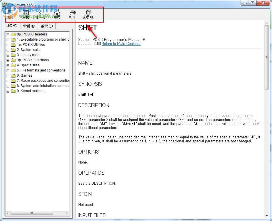The height and width of the screenshot is (221, 272).
Task: Expand 8. System administration commands node
Action: [8, 86]
